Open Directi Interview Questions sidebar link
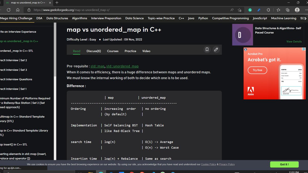The image size is (308, 173). point(16,79)
